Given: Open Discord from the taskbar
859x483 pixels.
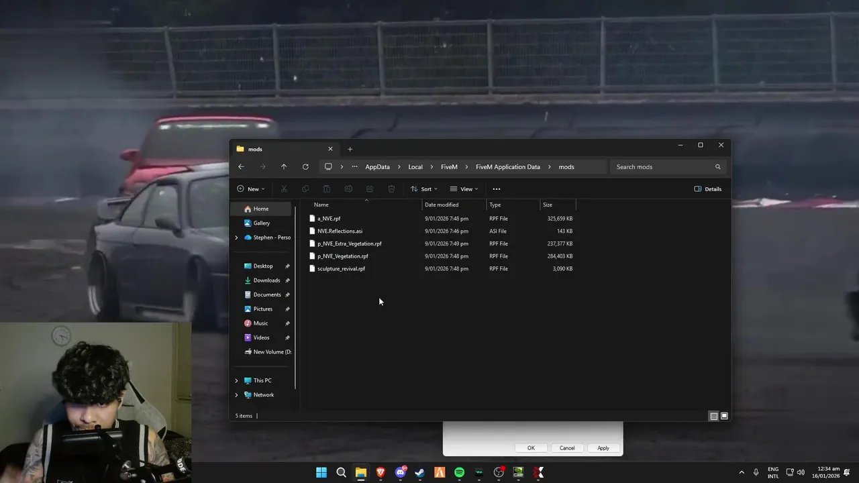Looking at the screenshot, I should (401, 472).
